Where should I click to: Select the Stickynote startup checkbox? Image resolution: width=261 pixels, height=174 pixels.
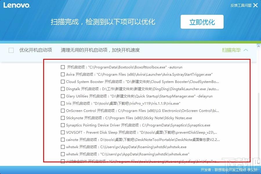click(x=63, y=118)
